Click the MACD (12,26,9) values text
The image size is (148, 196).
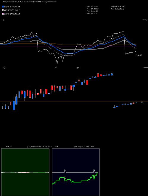(40, 147)
